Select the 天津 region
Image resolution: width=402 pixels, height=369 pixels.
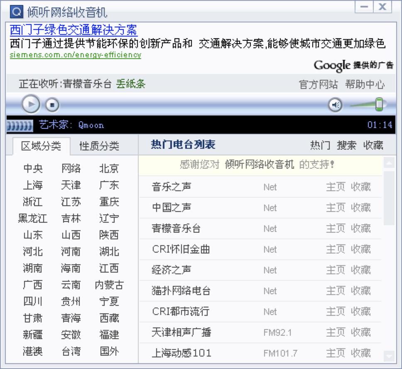click(x=71, y=185)
